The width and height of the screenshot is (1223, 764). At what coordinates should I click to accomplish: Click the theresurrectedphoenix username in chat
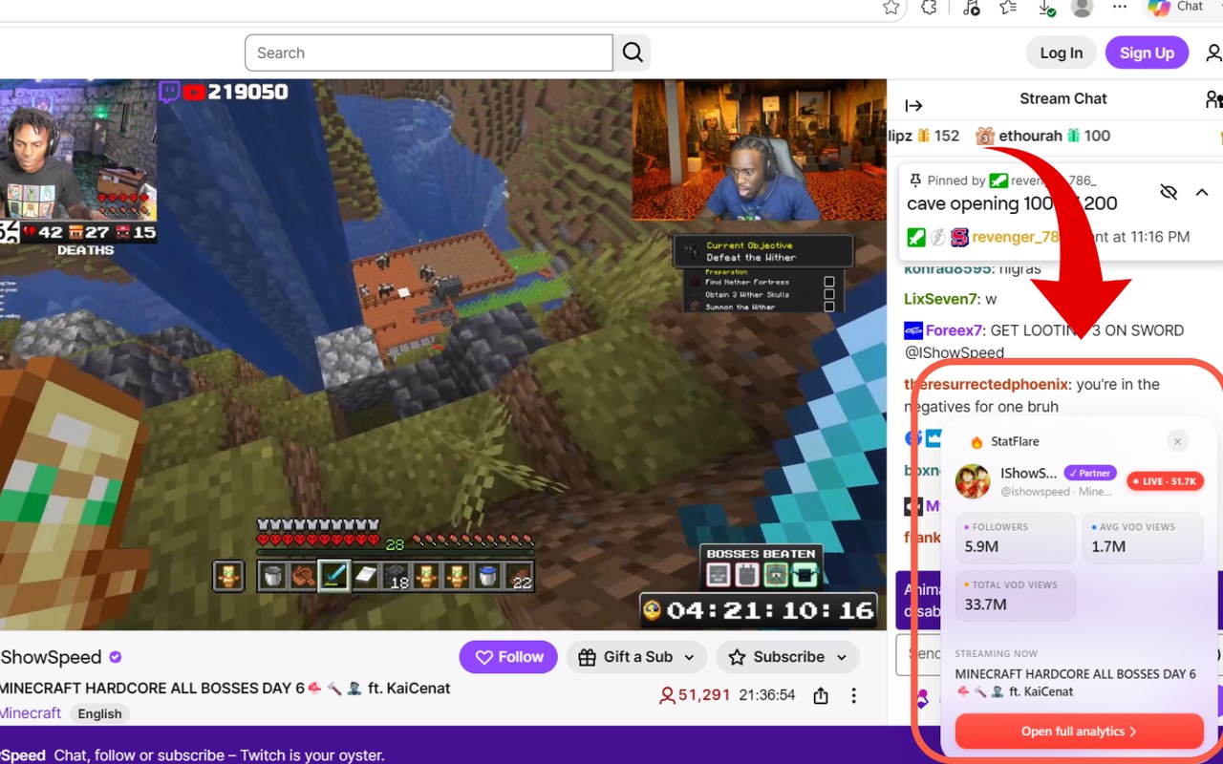pos(986,384)
